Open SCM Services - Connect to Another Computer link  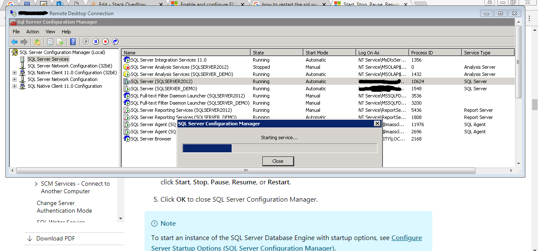(x=75, y=187)
